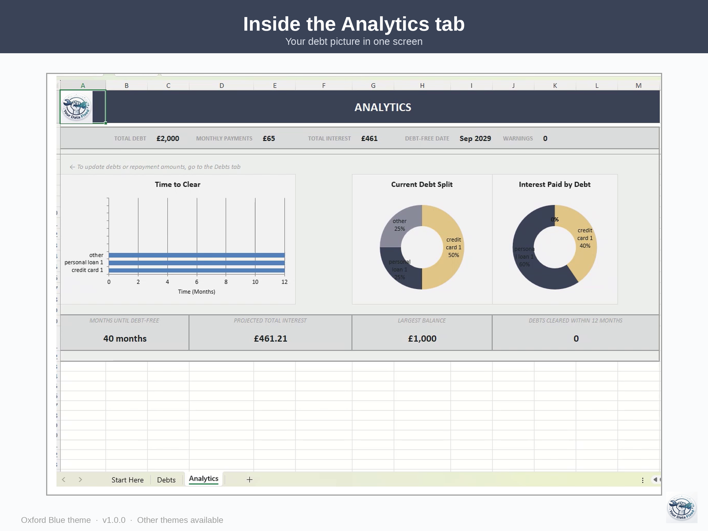Click the Total Interest value £461
Image resolution: width=708 pixels, height=531 pixels.
[369, 138]
